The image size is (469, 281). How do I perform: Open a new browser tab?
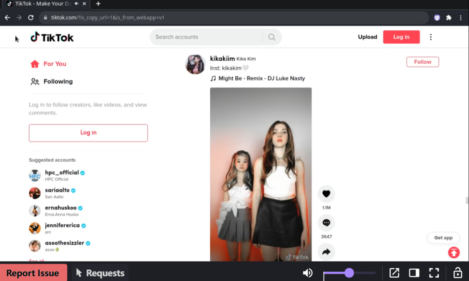tap(98, 3)
